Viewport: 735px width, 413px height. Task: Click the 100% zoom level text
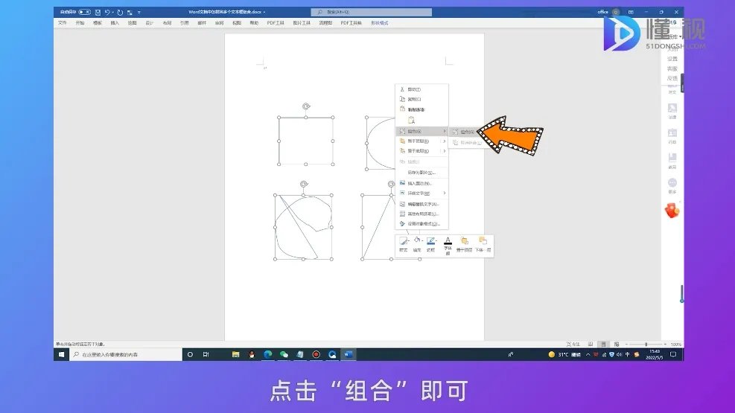(x=675, y=344)
